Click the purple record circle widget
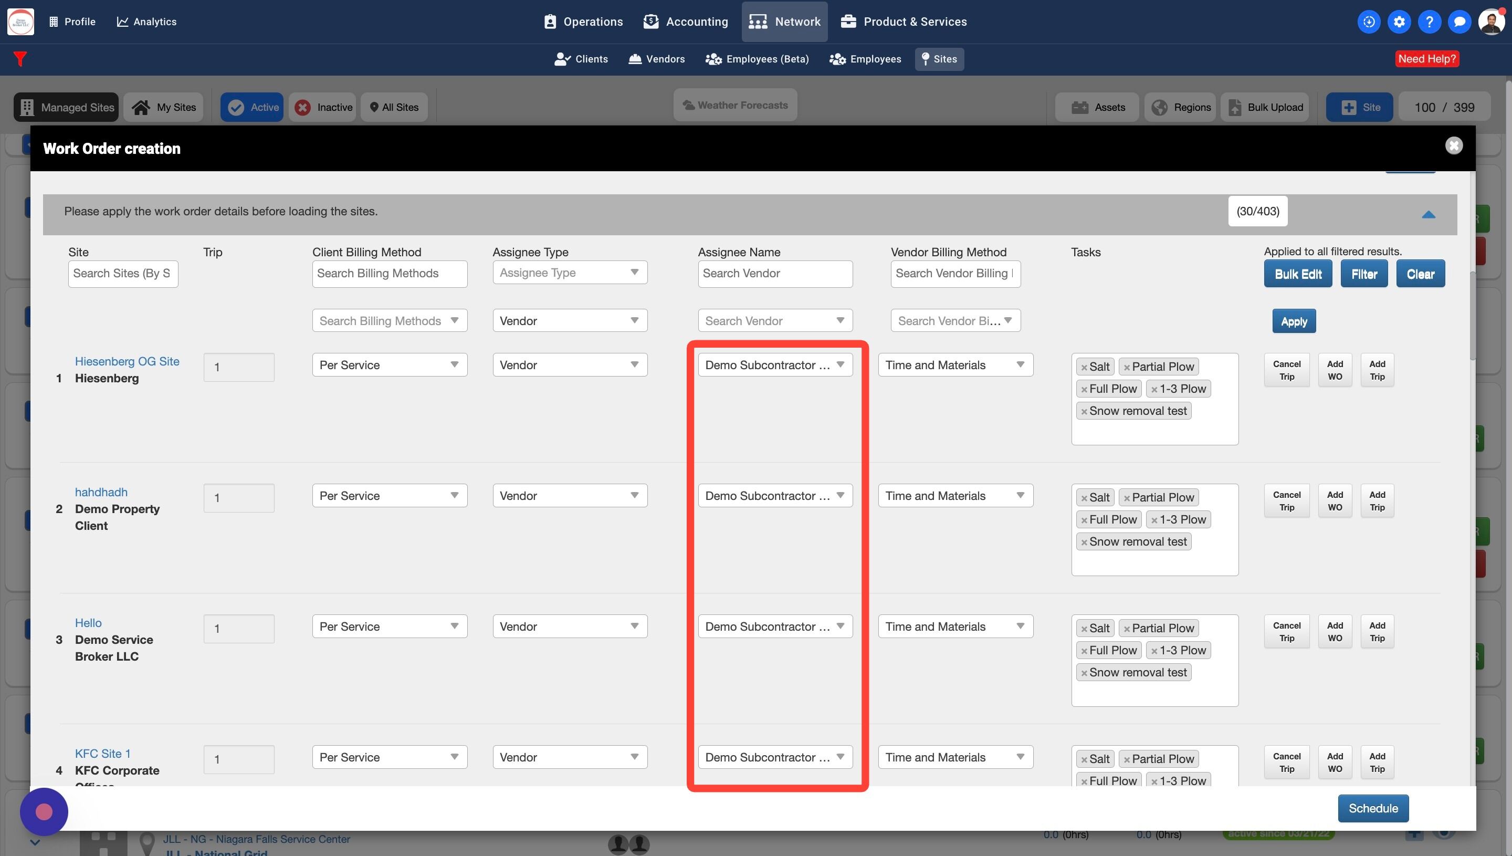1512x856 pixels. (44, 812)
